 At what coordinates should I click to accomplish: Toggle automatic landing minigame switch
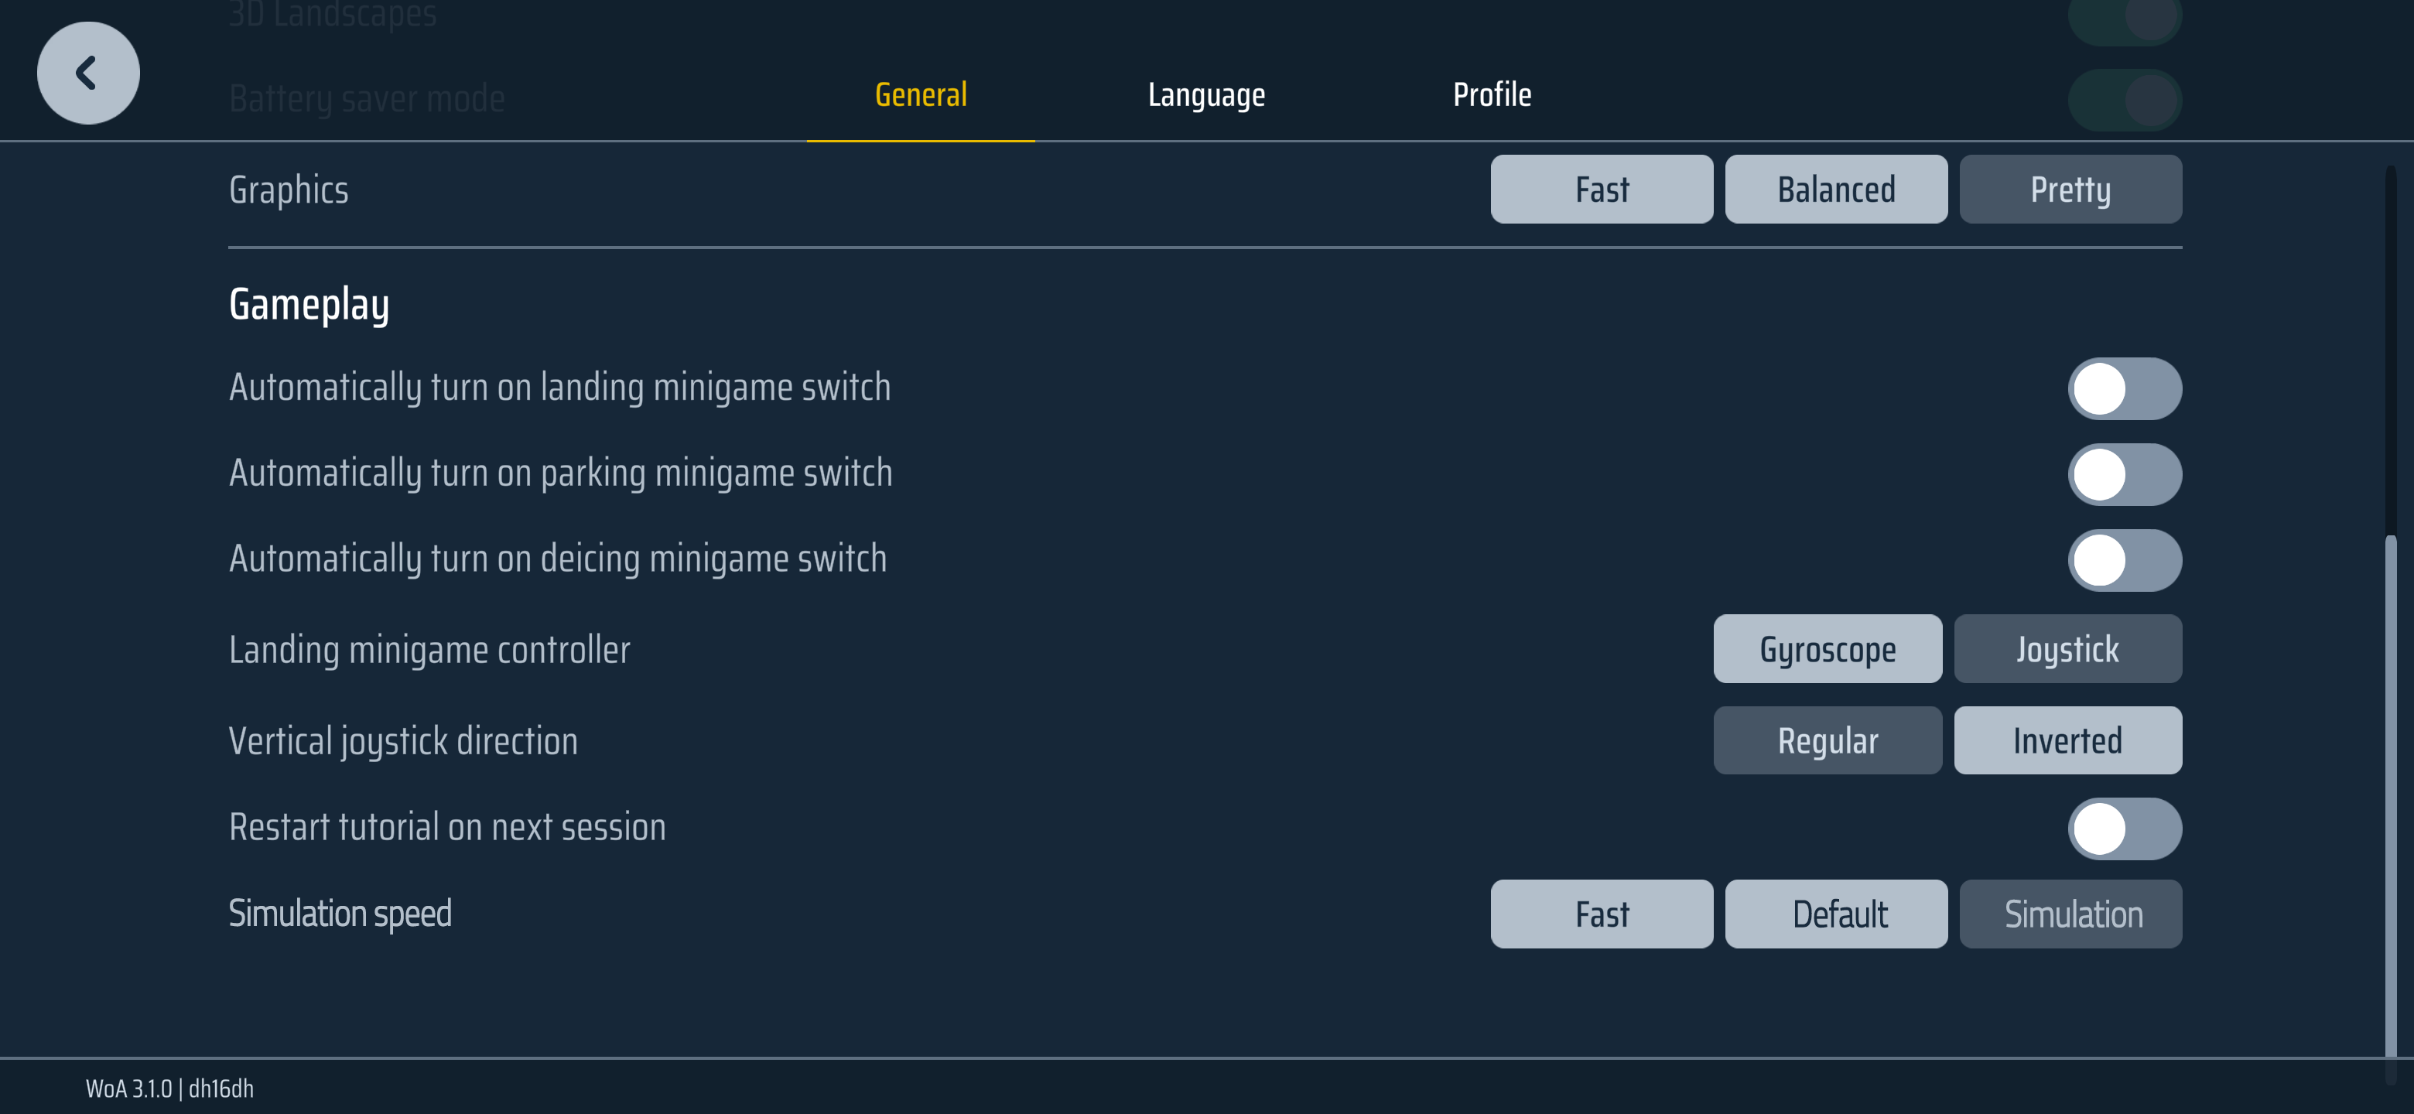[x=2124, y=389]
